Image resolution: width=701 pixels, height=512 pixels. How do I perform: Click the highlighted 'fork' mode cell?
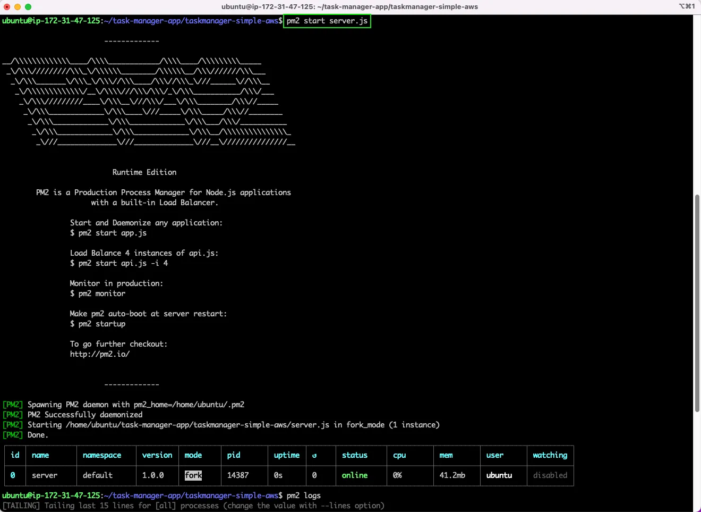193,475
